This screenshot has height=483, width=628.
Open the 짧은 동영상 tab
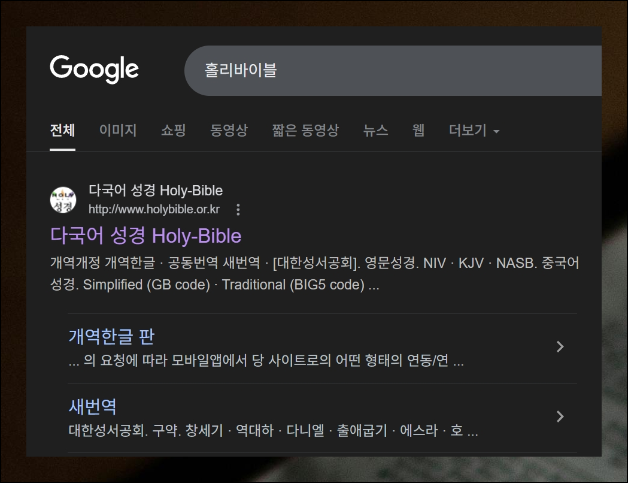pyautogui.click(x=305, y=130)
